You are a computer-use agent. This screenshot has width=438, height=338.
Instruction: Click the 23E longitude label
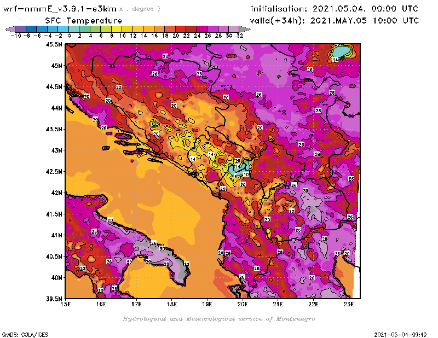pyautogui.click(x=349, y=304)
